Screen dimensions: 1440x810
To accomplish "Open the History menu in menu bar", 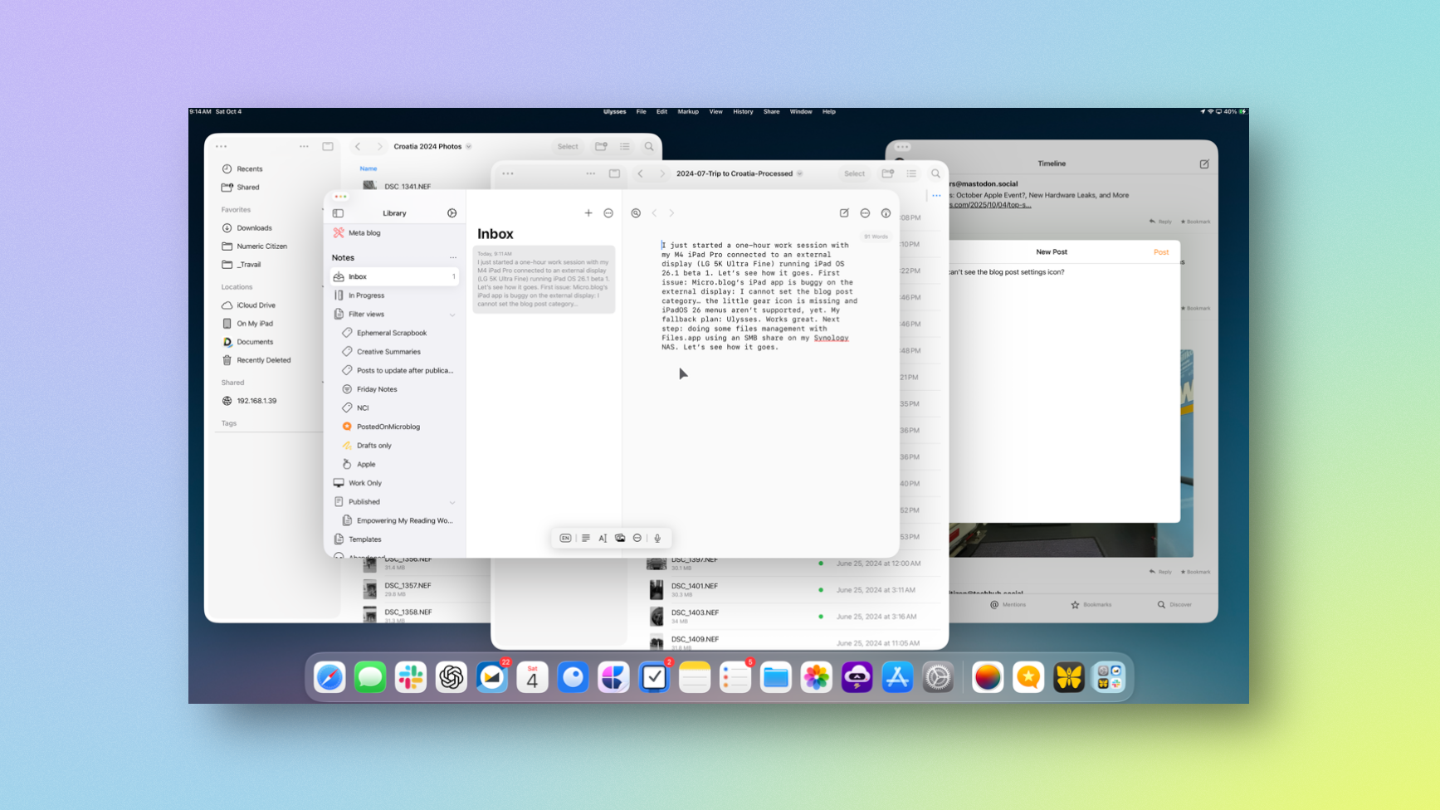I will (743, 112).
